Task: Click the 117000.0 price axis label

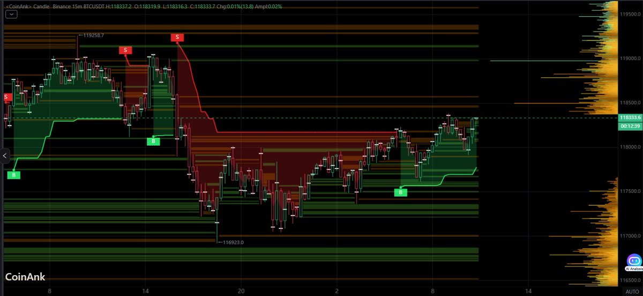Action: (x=630, y=236)
